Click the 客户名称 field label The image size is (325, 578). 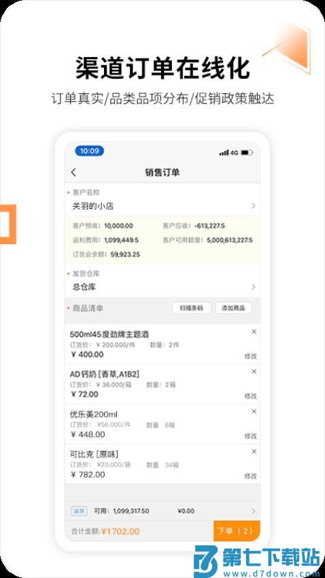[86, 192]
